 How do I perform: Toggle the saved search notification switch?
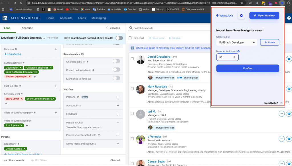(x=119, y=38)
